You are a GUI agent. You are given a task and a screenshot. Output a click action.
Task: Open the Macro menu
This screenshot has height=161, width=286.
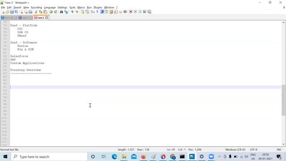(x=81, y=8)
